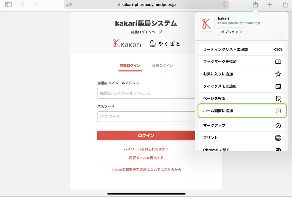Image resolution: width=292 pixels, height=197 pixels.
Task: Click the 共通ログインページ subtitle
Action: (x=146, y=32)
